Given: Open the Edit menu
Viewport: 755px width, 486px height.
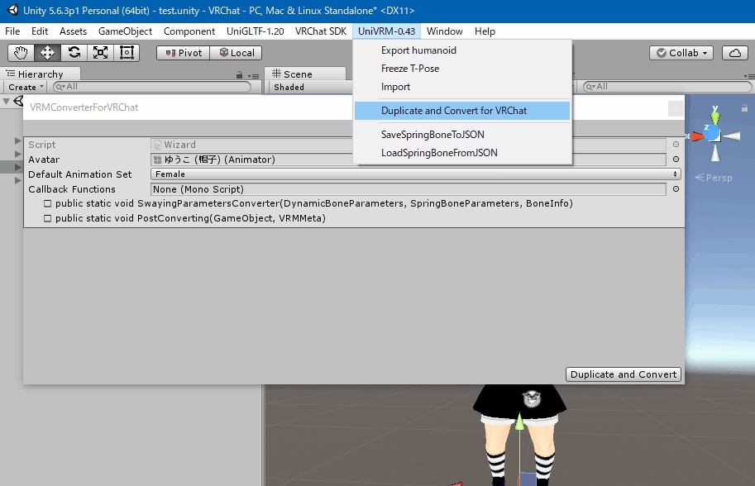Looking at the screenshot, I should pos(40,31).
